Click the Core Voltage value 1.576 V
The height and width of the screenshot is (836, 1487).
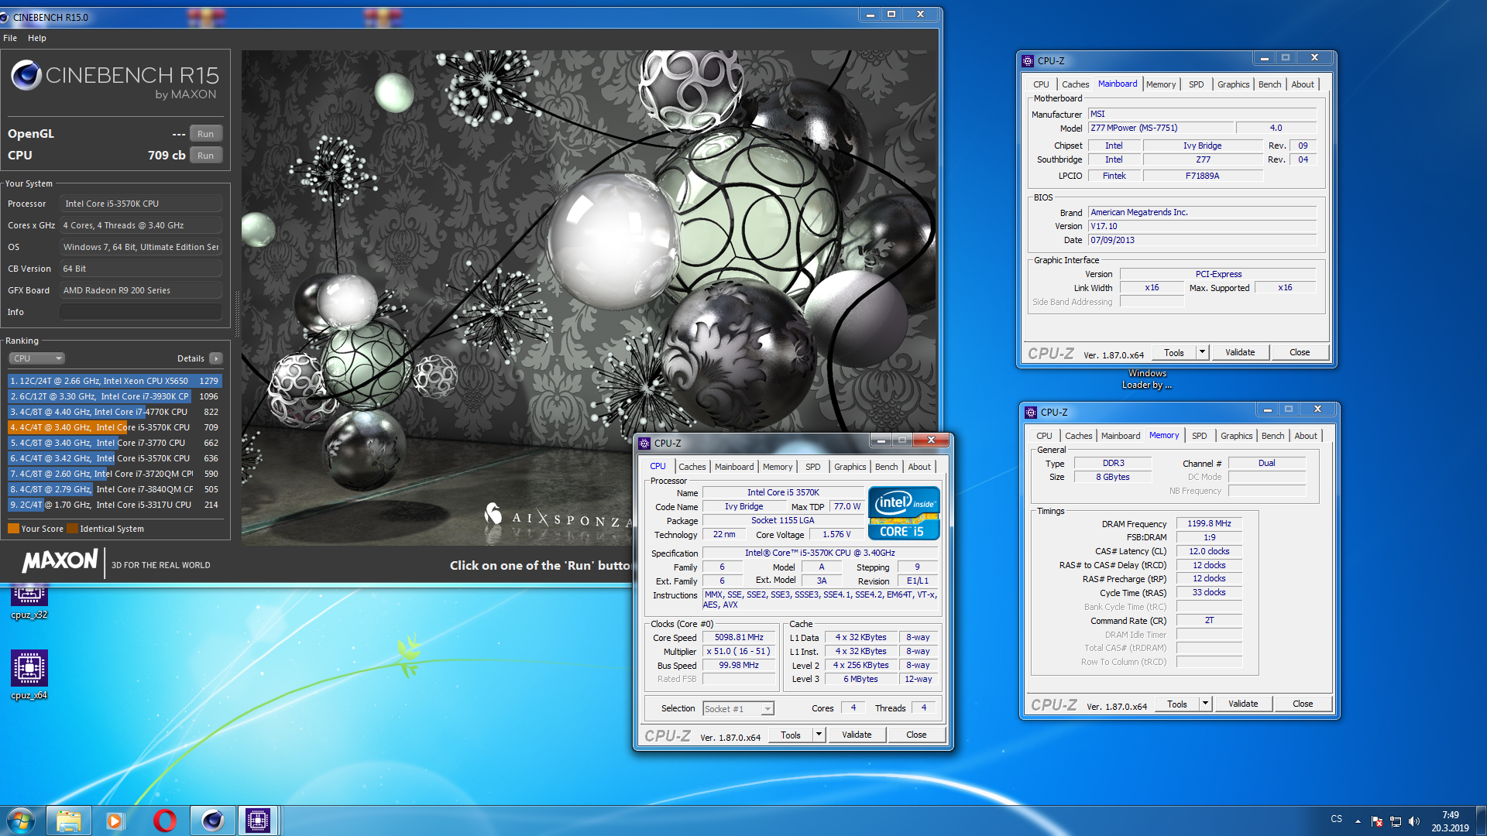coord(836,535)
